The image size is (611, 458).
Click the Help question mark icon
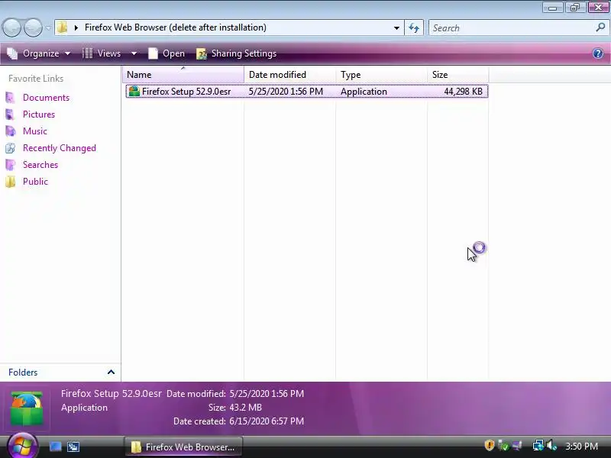(x=598, y=53)
